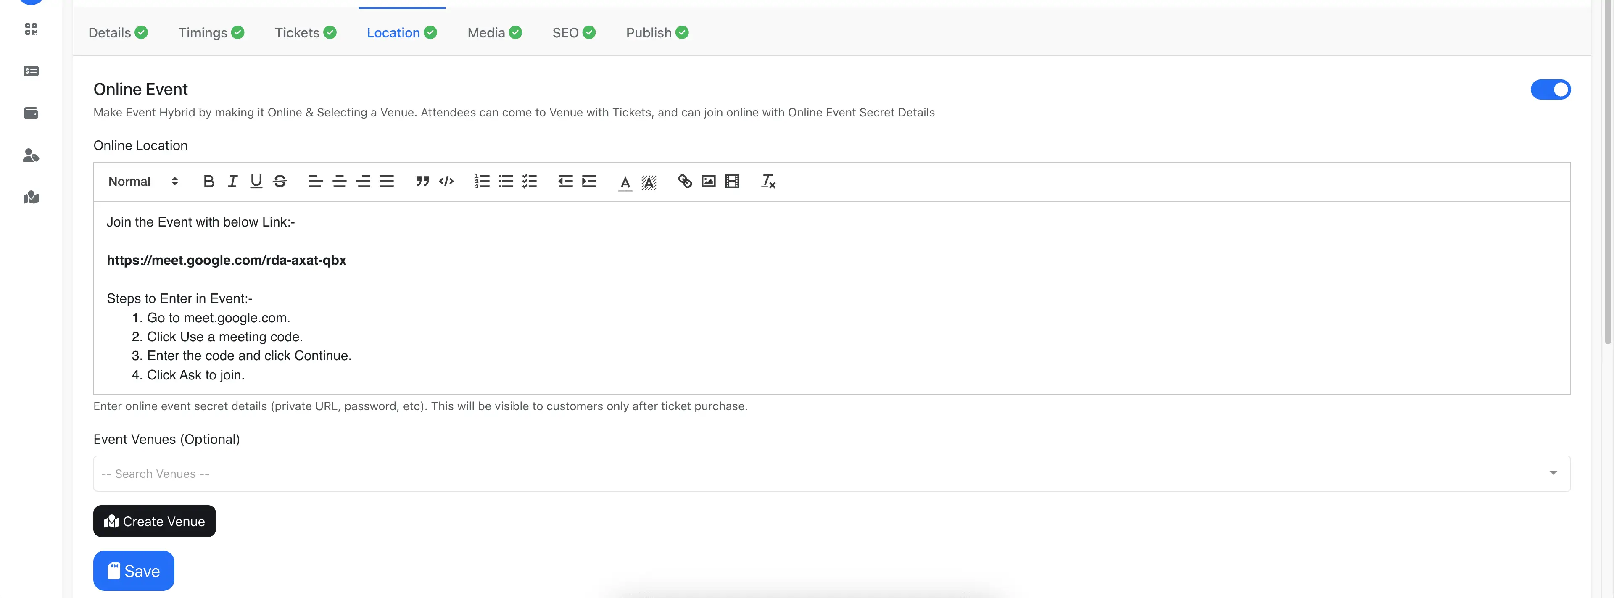Image resolution: width=1614 pixels, height=598 pixels.
Task: Insert a link in the editor
Action: 684,182
